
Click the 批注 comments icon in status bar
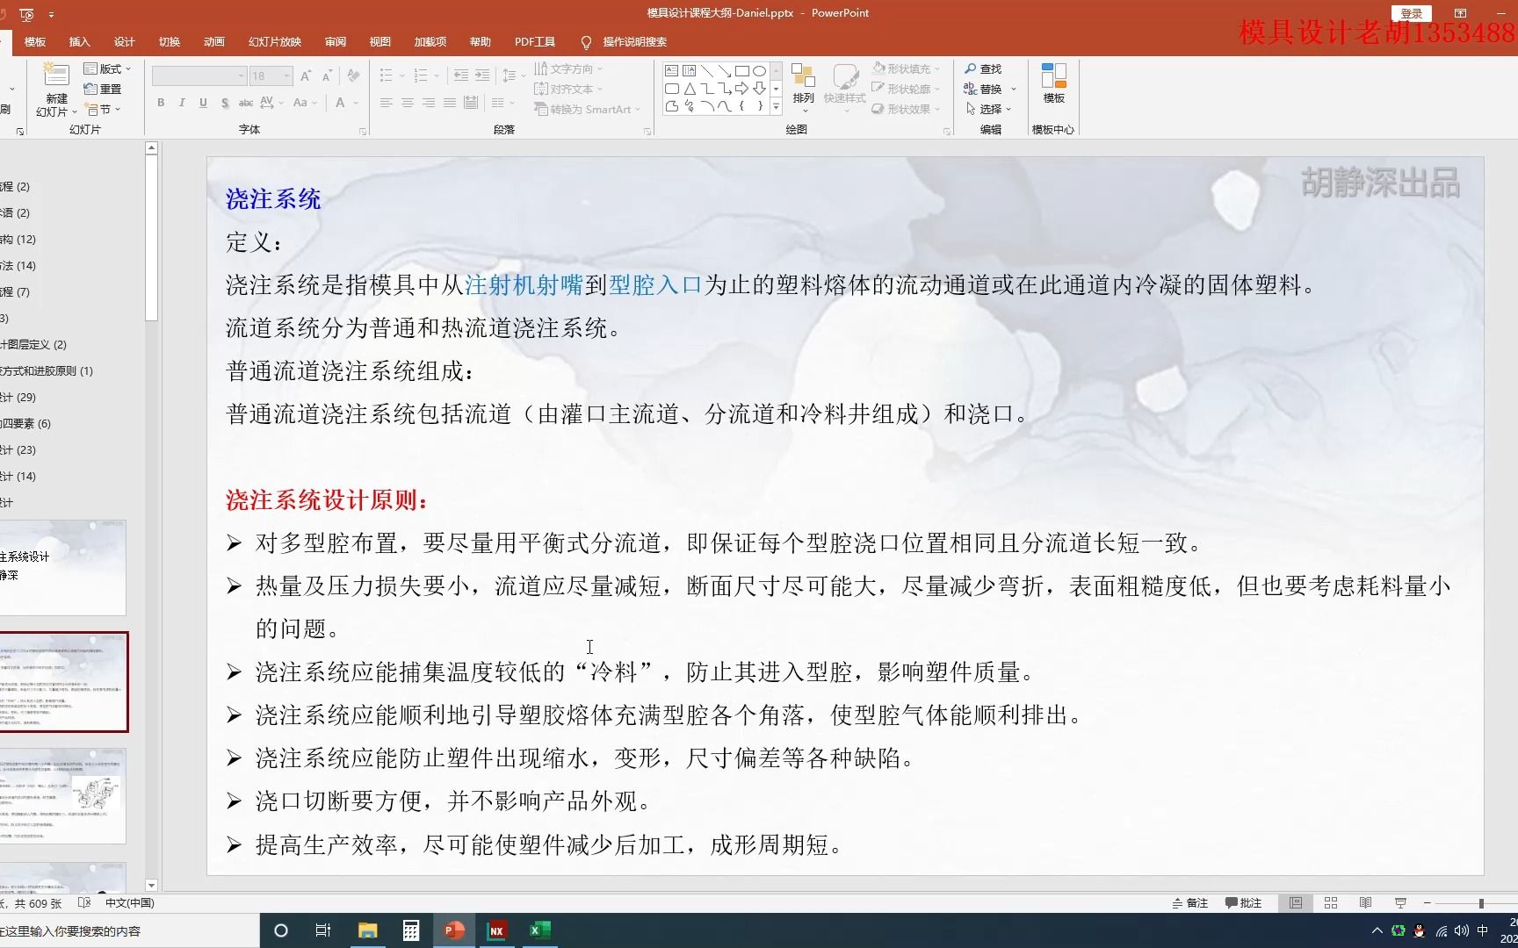1243,902
